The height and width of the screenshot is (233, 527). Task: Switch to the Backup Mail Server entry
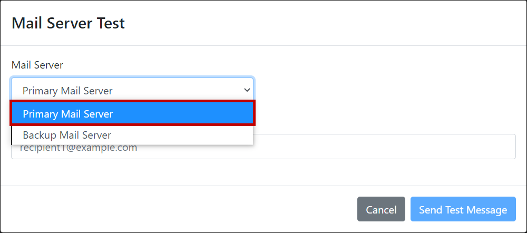click(x=132, y=135)
